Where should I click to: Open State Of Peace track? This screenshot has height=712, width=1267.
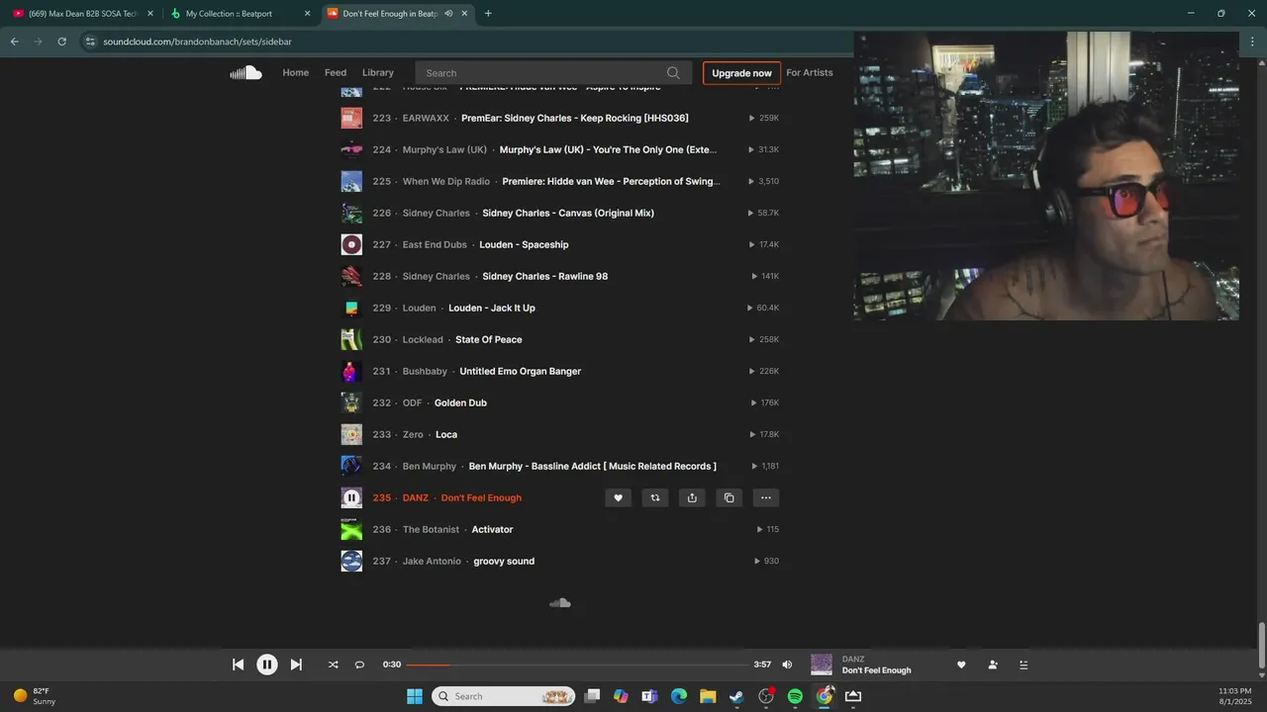click(489, 339)
